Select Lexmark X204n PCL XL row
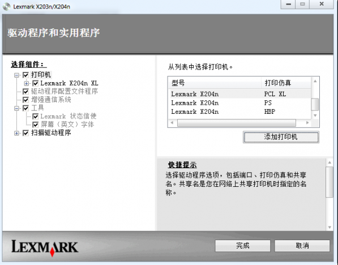This screenshot has width=338, height=265. pos(239,94)
